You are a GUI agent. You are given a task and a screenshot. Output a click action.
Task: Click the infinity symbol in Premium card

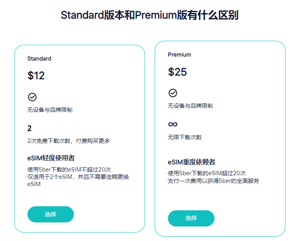(x=173, y=124)
